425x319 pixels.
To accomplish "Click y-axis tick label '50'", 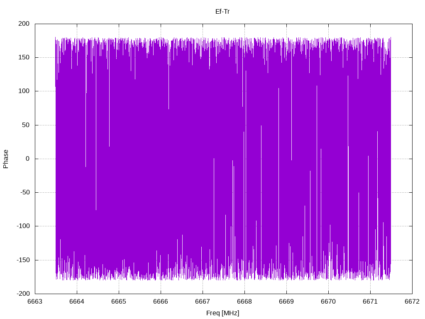I will (26, 125).
